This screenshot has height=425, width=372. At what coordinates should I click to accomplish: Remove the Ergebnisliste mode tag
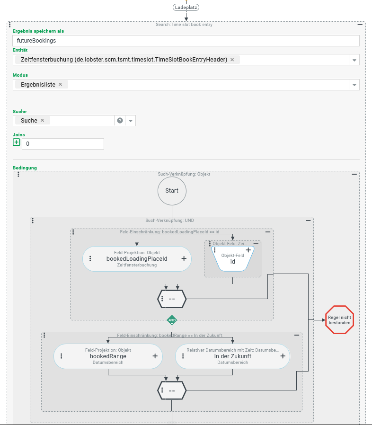pos(61,84)
